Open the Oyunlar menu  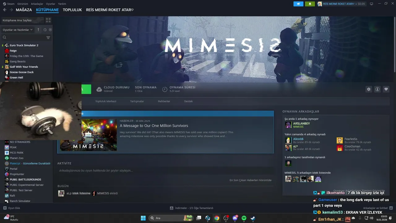(x=51, y=4)
